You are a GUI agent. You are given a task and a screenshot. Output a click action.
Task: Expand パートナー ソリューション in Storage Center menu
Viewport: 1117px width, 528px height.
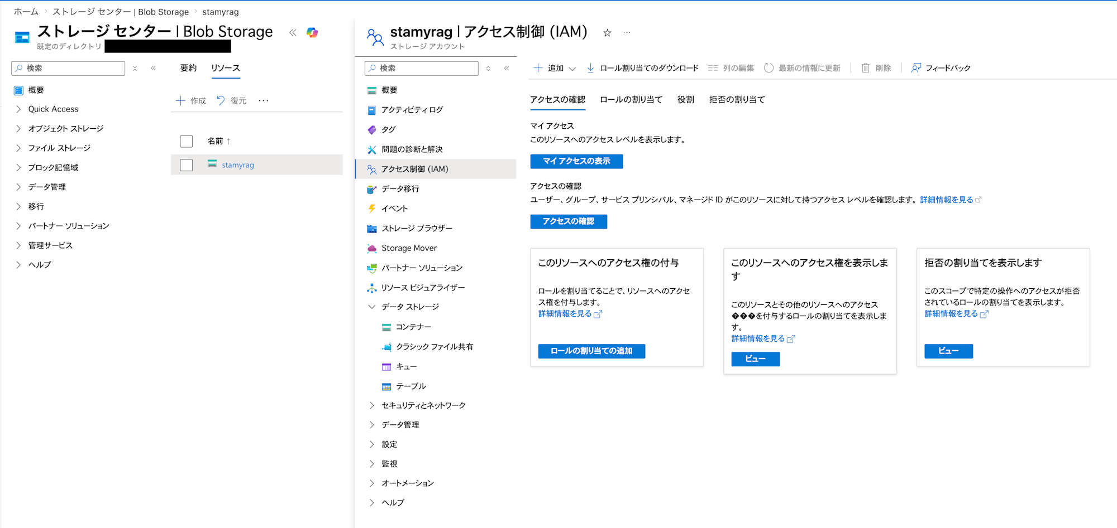coord(18,226)
